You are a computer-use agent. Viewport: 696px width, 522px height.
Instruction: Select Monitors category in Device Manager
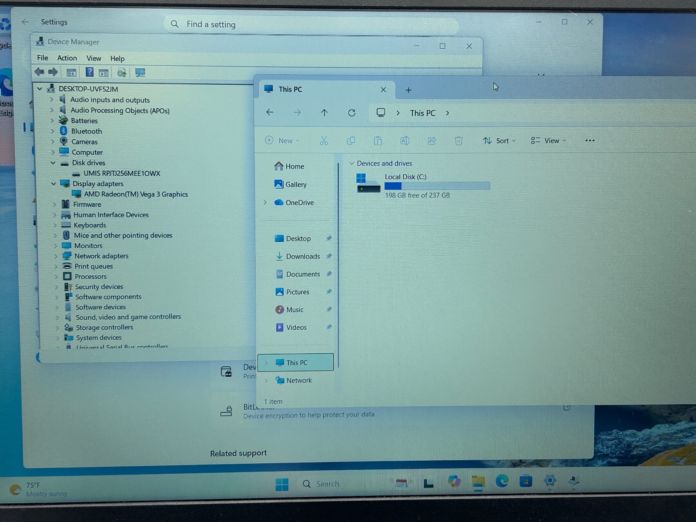point(88,246)
